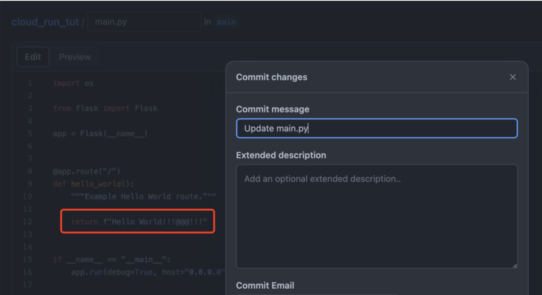The height and width of the screenshot is (295, 542).
Task: Open the cloud_run_tut repository link
Action: click(45, 22)
